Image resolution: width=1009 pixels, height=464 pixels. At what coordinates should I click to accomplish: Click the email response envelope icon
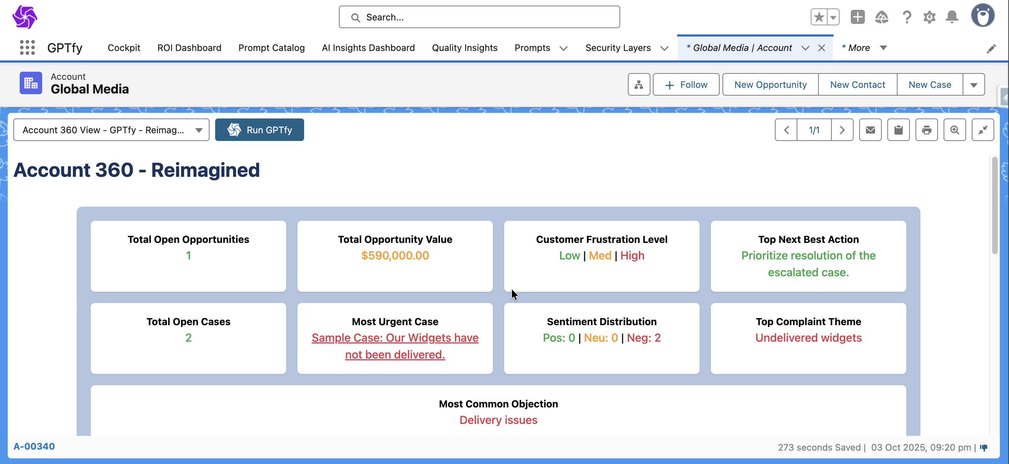[870, 130]
